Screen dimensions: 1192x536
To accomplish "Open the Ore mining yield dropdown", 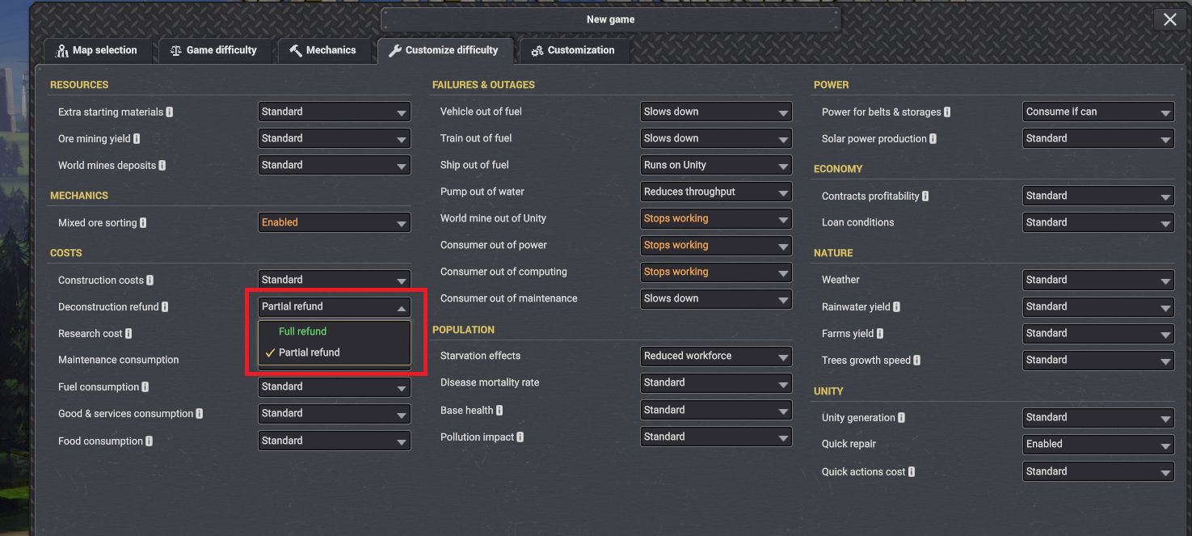I will coord(335,138).
